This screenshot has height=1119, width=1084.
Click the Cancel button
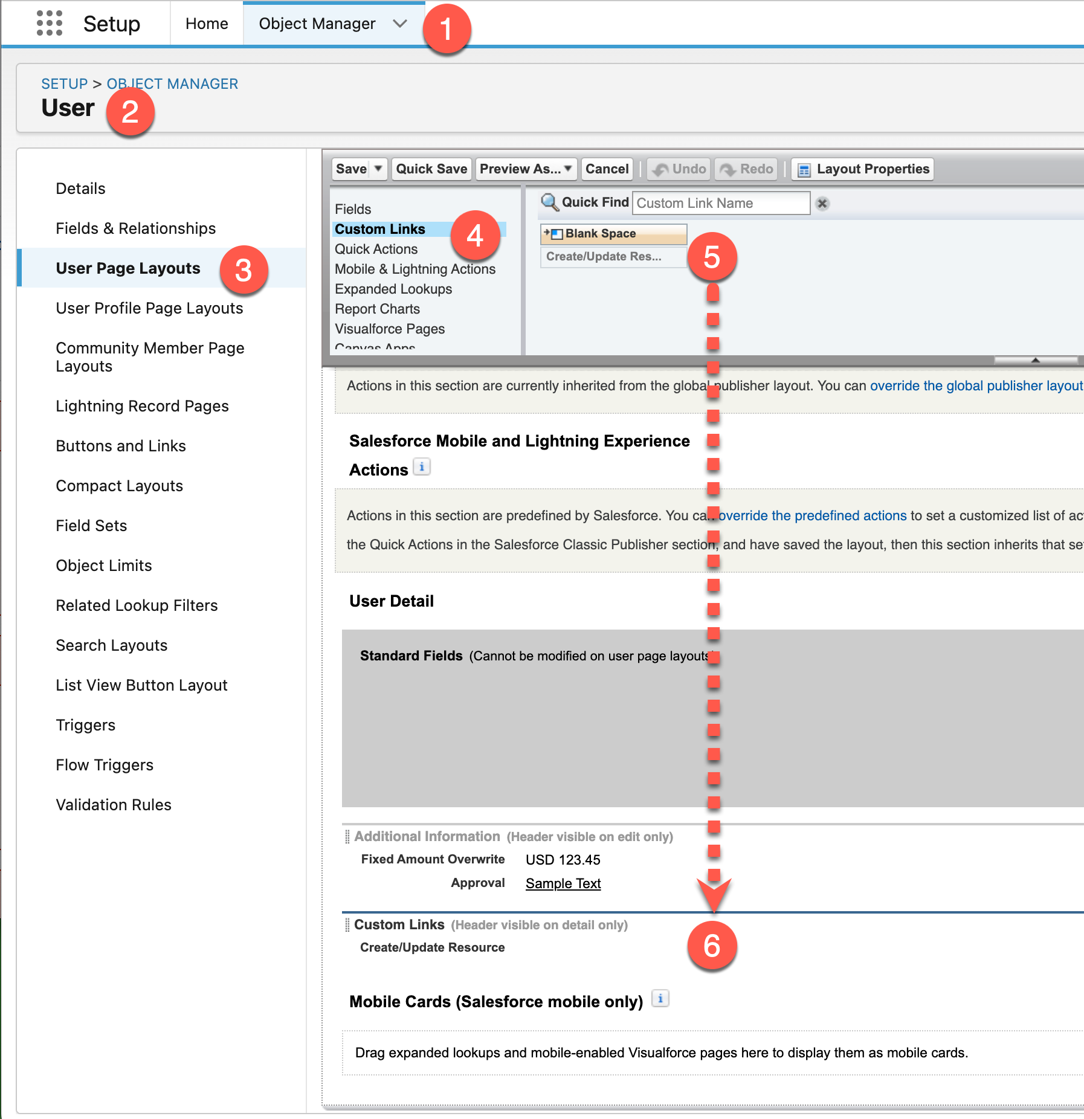point(607,169)
